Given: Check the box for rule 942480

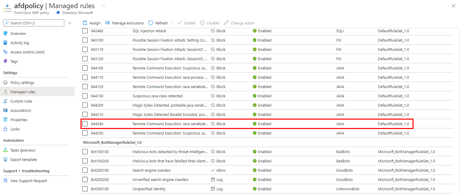Looking at the screenshot, I should tap(85, 31).
